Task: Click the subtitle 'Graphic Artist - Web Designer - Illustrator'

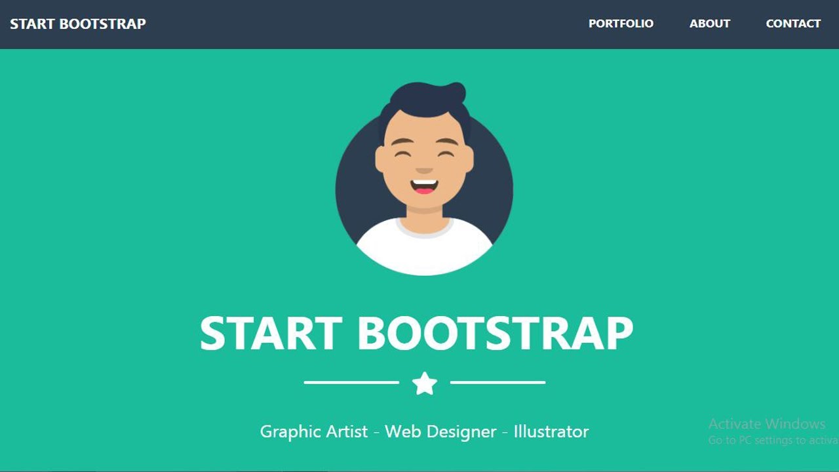Action: pos(424,432)
